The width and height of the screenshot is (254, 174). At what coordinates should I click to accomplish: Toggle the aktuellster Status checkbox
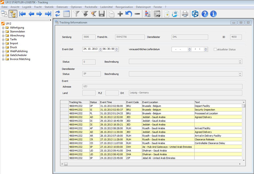click(215, 49)
